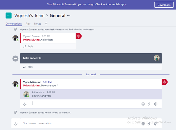Click the emoji icon in the new conversation box

point(143,124)
